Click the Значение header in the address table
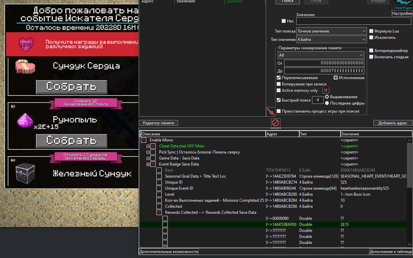This screenshot has height=258, width=413. click(x=376, y=134)
